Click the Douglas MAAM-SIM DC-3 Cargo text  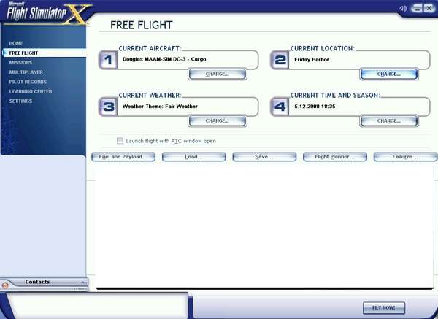(x=164, y=59)
